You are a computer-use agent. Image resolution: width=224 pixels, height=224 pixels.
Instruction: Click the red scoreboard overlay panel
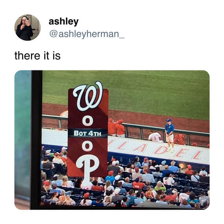tap(88, 133)
